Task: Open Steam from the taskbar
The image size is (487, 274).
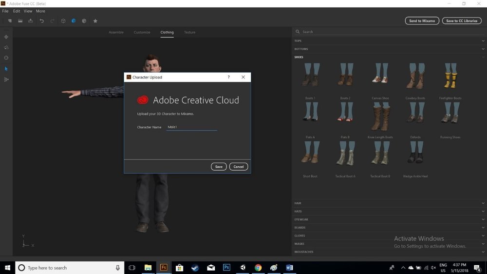Action: coord(195,268)
